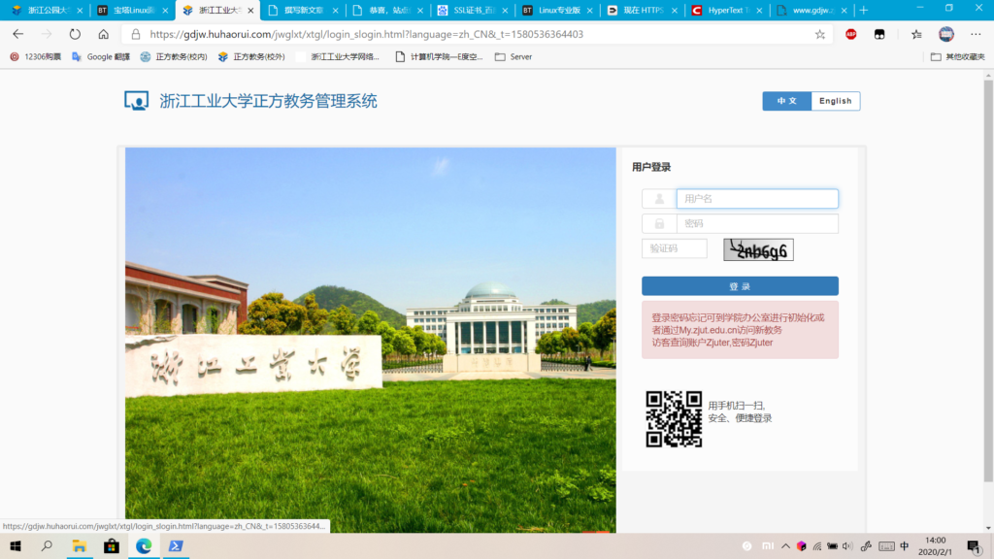Switch to the 恭喜，站点 tab
The height and width of the screenshot is (559, 994).
coord(388,10)
